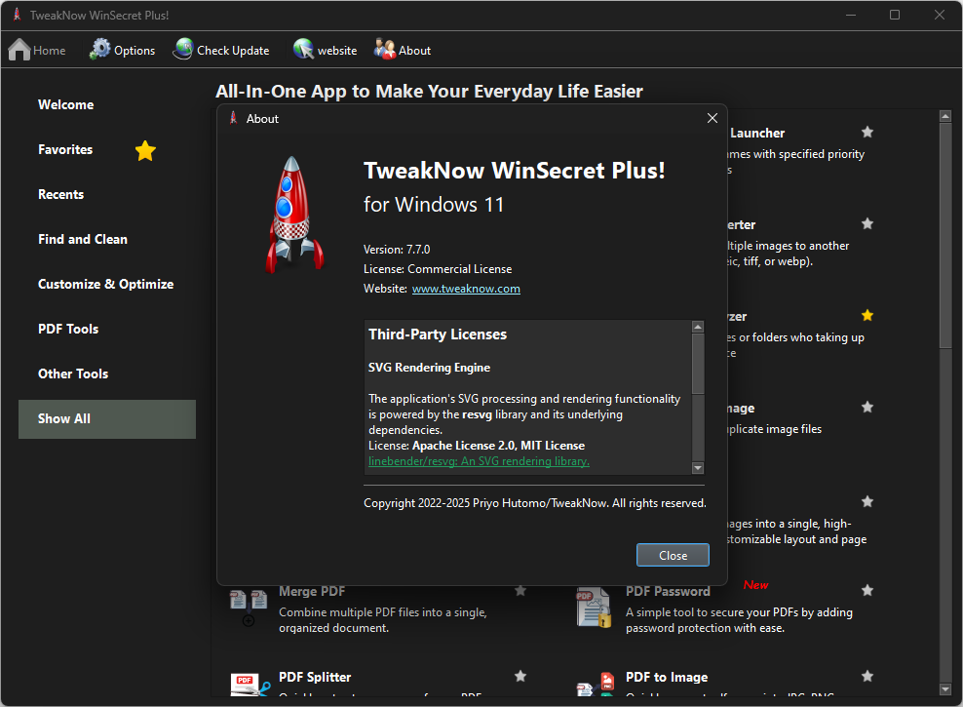Click the Check Update globe icon
963x707 pixels.
(x=183, y=49)
